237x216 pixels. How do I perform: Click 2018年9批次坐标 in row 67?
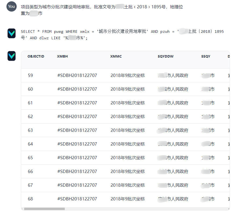pos(128,185)
